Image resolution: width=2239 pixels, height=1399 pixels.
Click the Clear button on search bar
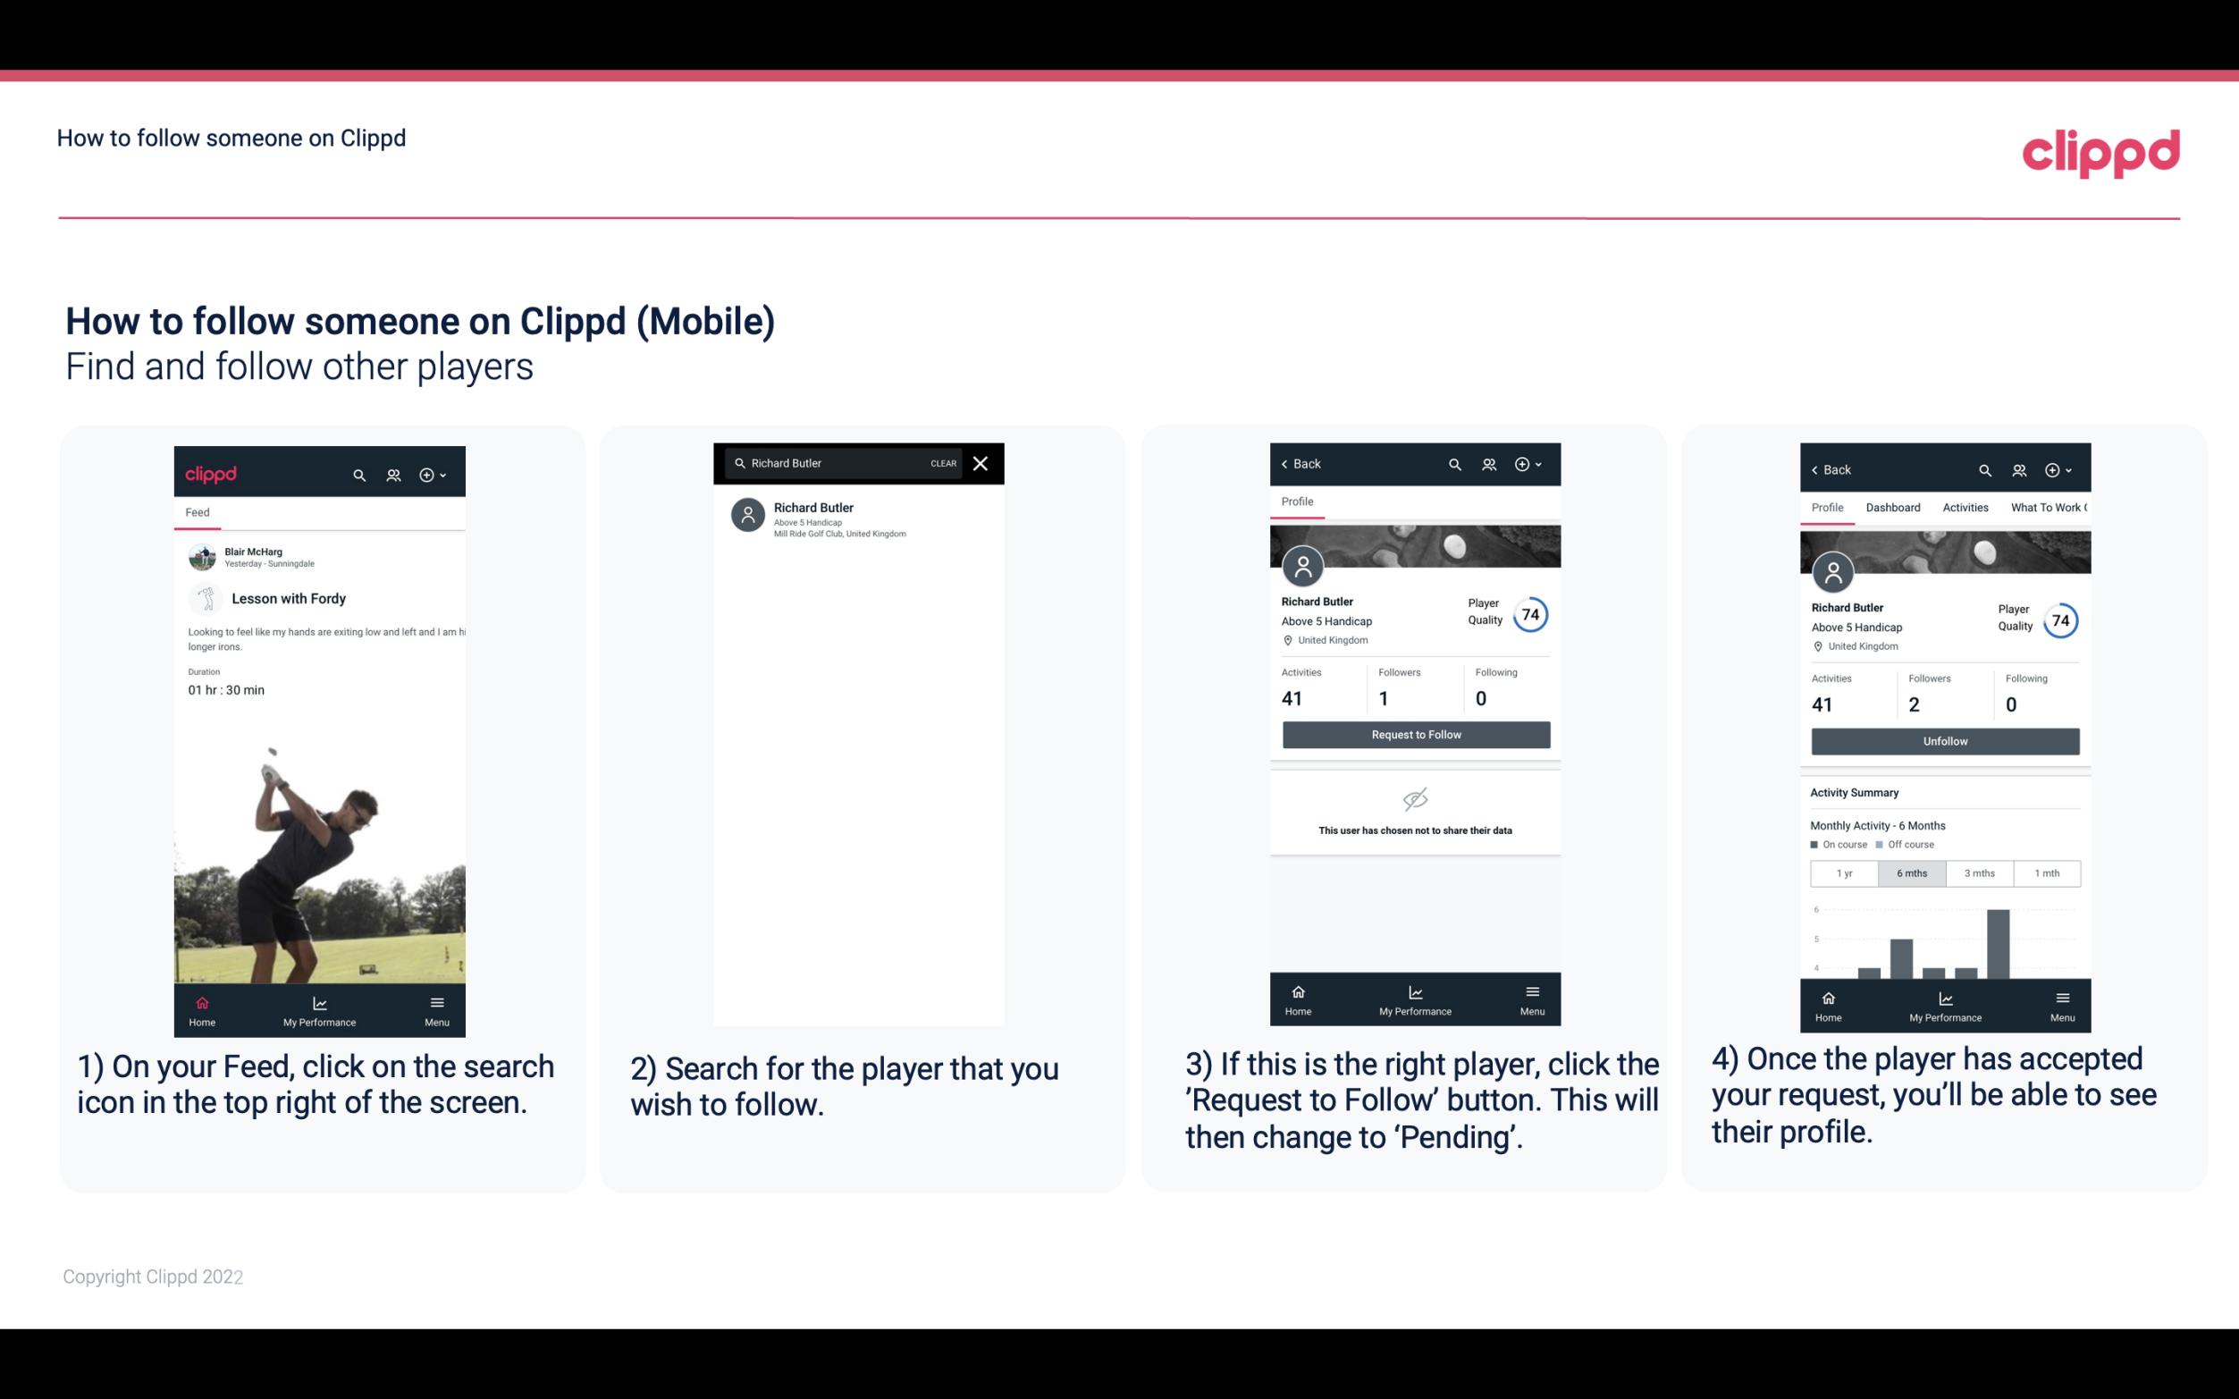click(x=944, y=462)
